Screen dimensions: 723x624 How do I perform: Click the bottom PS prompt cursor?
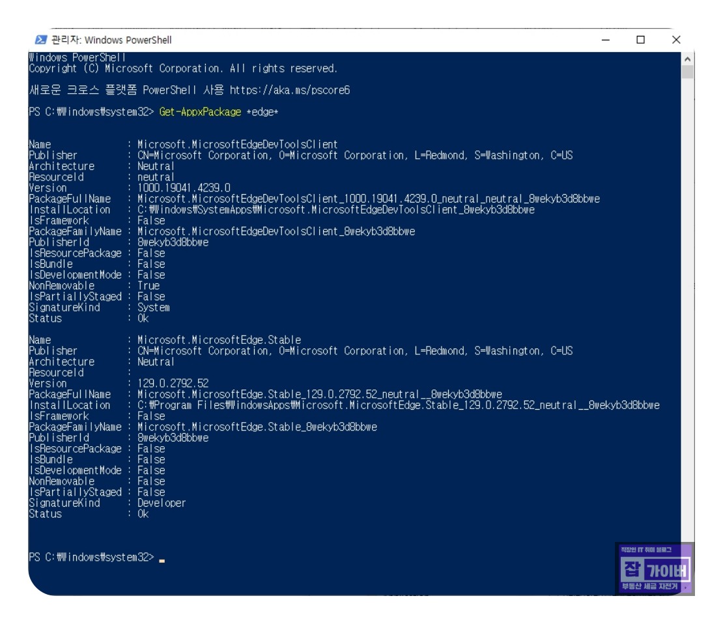162,560
